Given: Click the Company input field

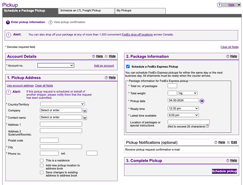Looking at the screenshot, I should pos(61,110).
